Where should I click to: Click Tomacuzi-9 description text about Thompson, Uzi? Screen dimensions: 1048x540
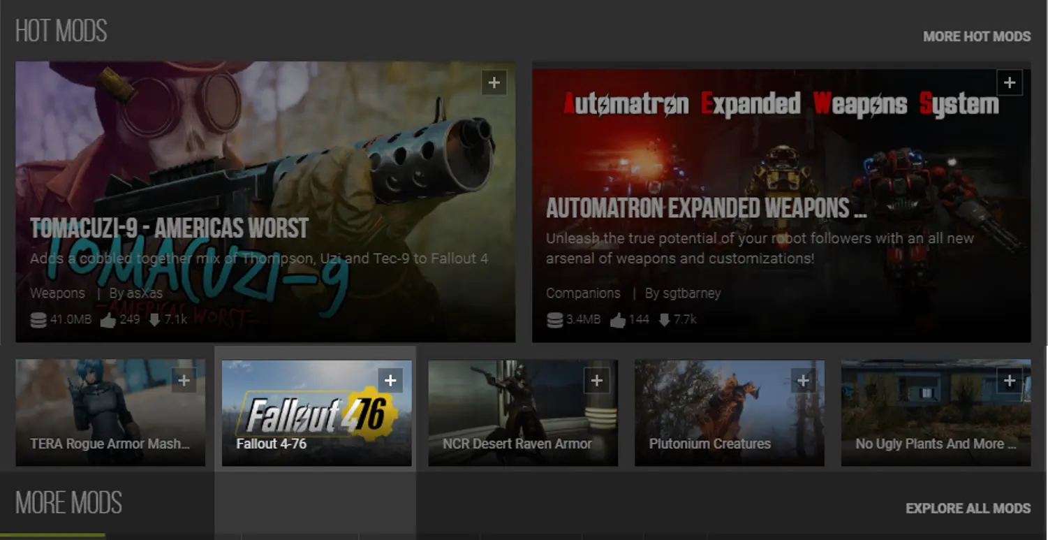(x=259, y=258)
